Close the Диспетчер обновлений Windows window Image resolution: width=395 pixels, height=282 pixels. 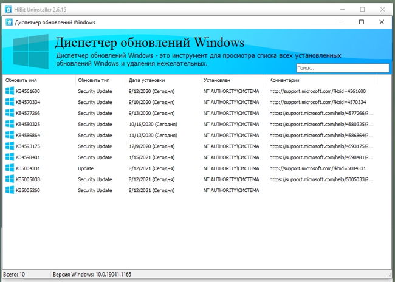[382, 22]
